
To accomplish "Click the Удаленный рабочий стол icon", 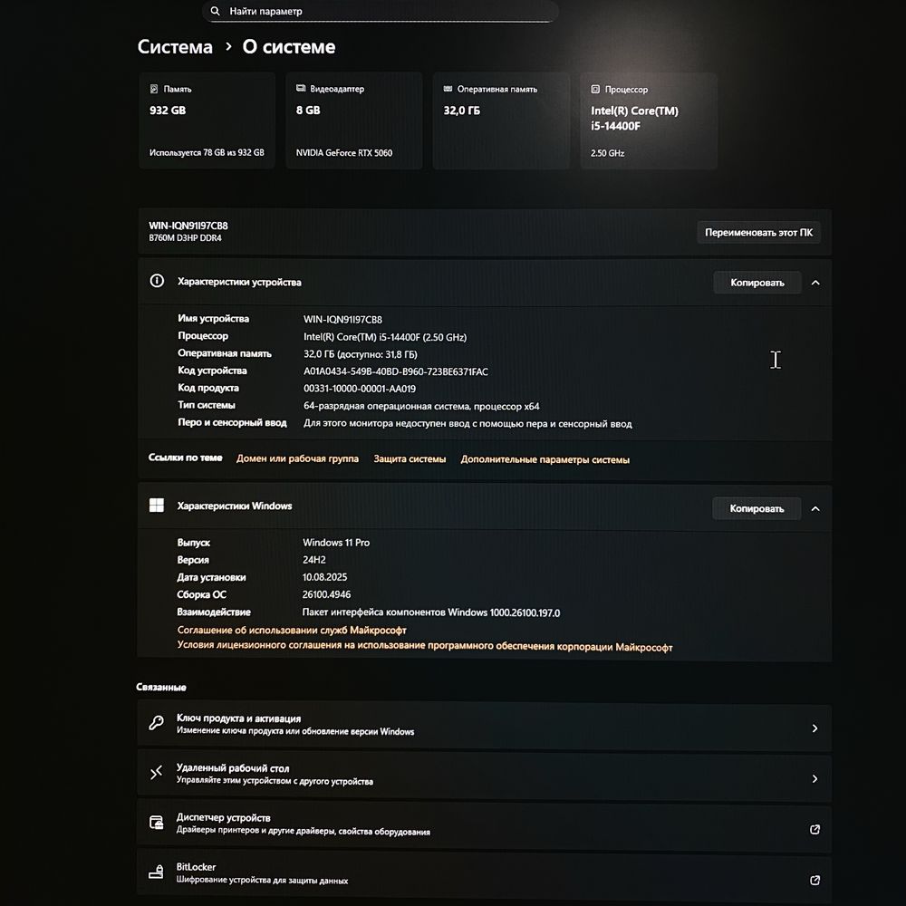I will click(x=156, y=773).
